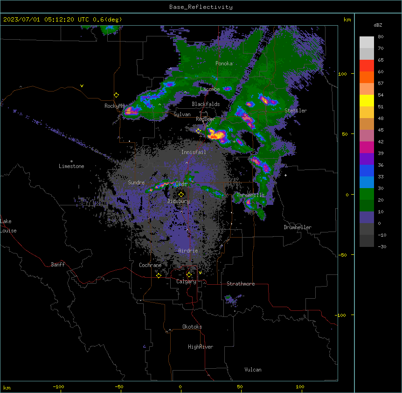The height and width of the screenshot is (393, 402).
Task: Click the Olds city label
Action: point(181,184)
